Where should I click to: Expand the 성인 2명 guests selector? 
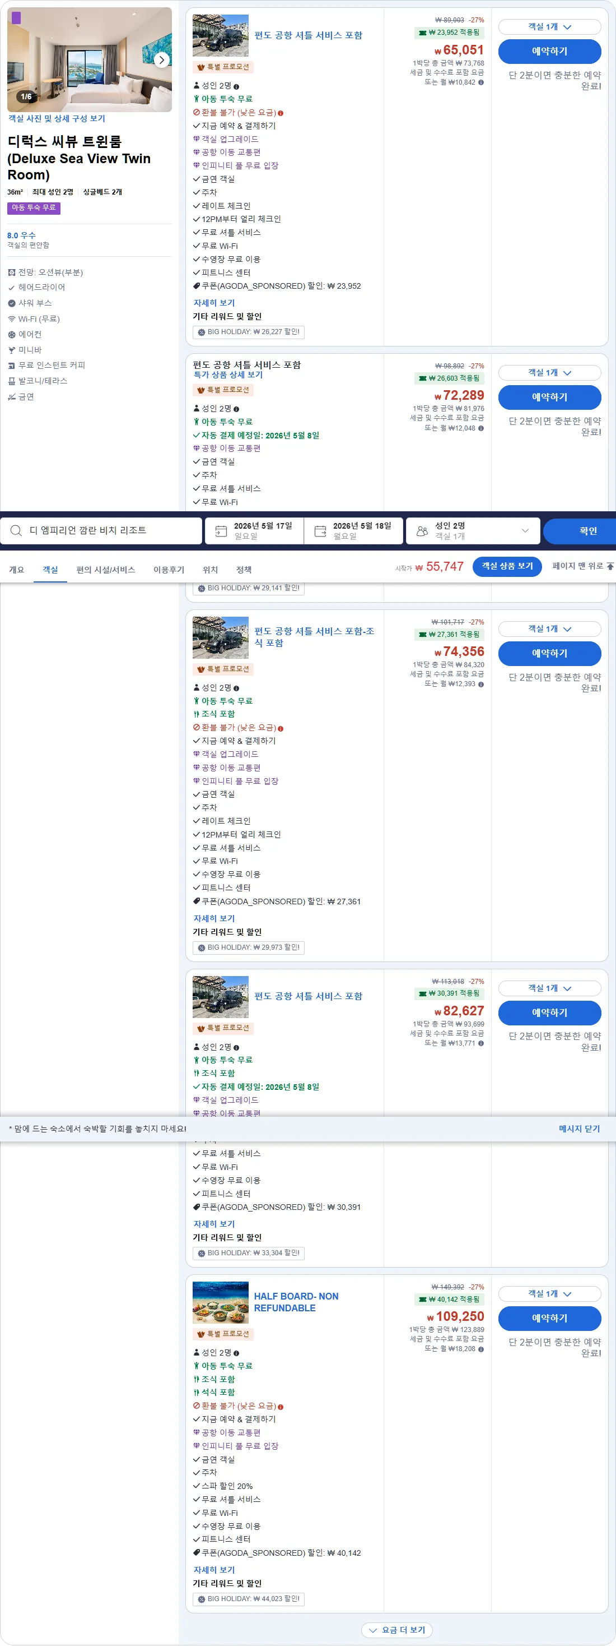pyautogui.click(x=473, y=530)
